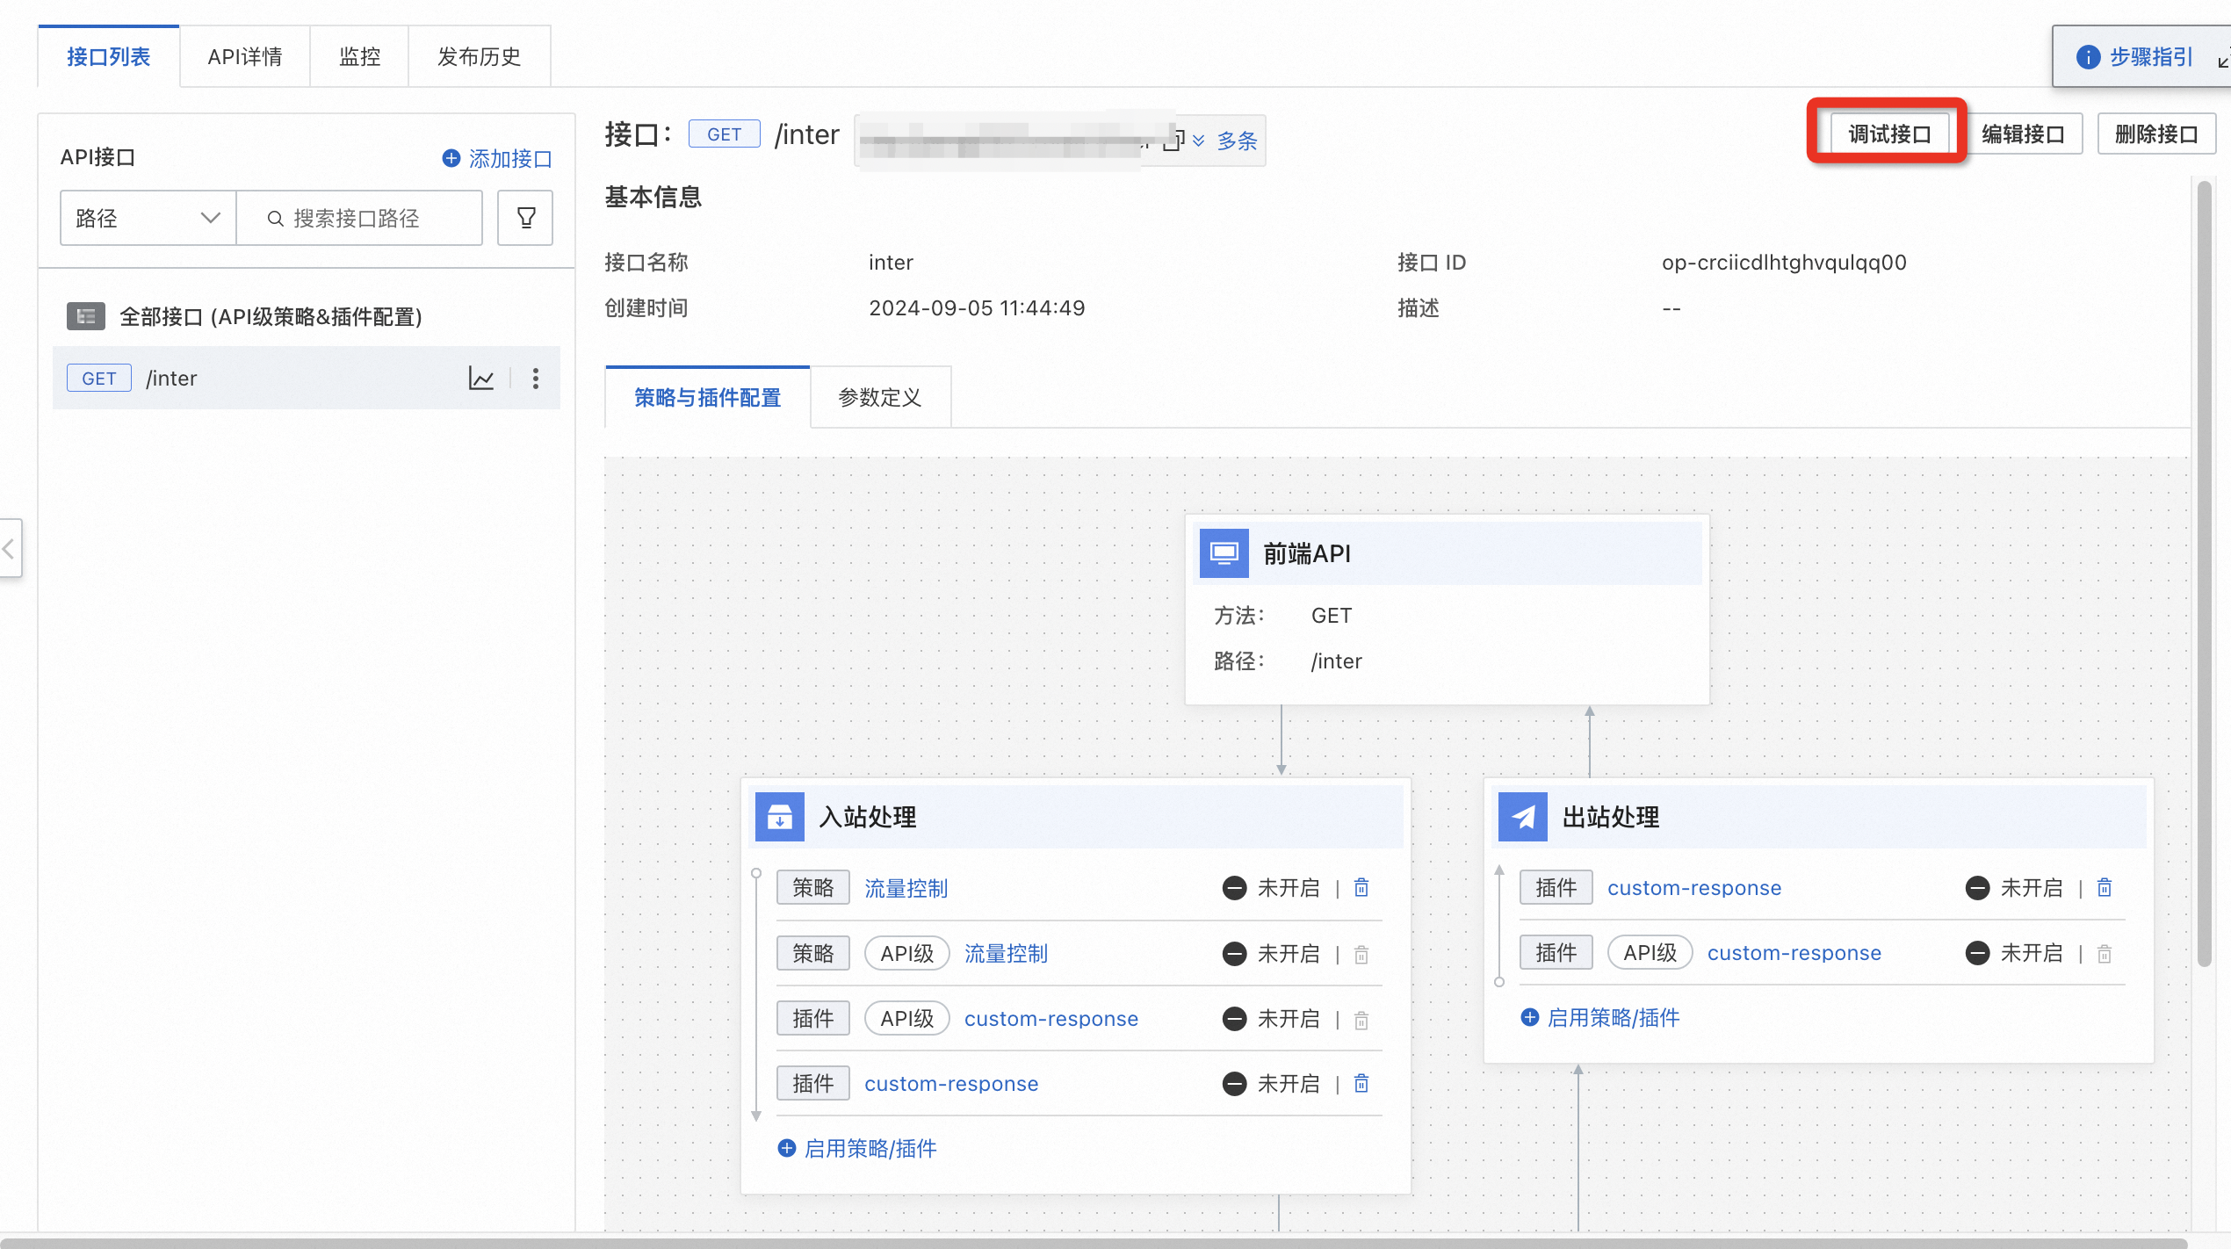Click the 编辑接口 edit button
Screen dimensions: 2231x1249
pyautogui.click(x=2023, y=134)
